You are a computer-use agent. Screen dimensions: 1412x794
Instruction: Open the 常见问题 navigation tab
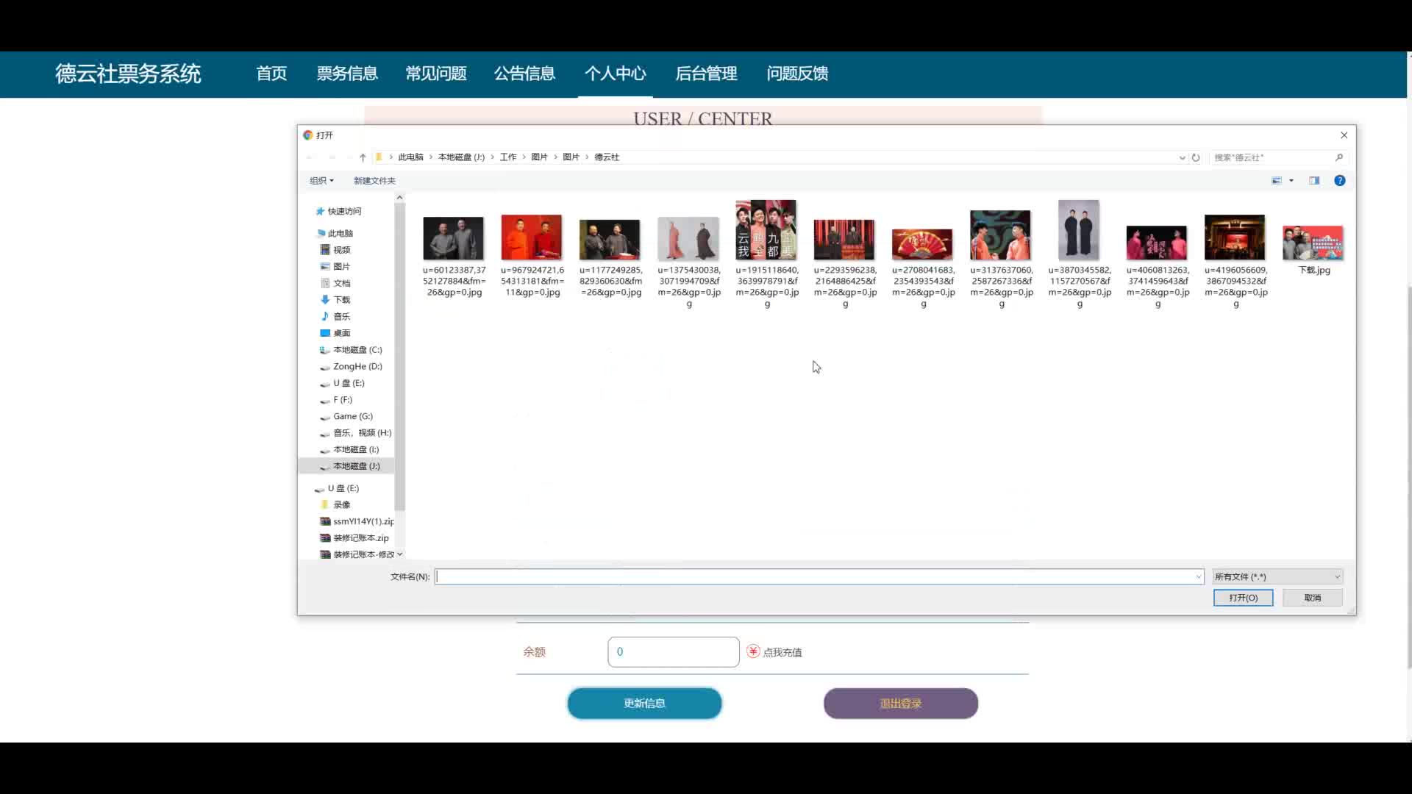pyautogui.click(x=436, y=74)
